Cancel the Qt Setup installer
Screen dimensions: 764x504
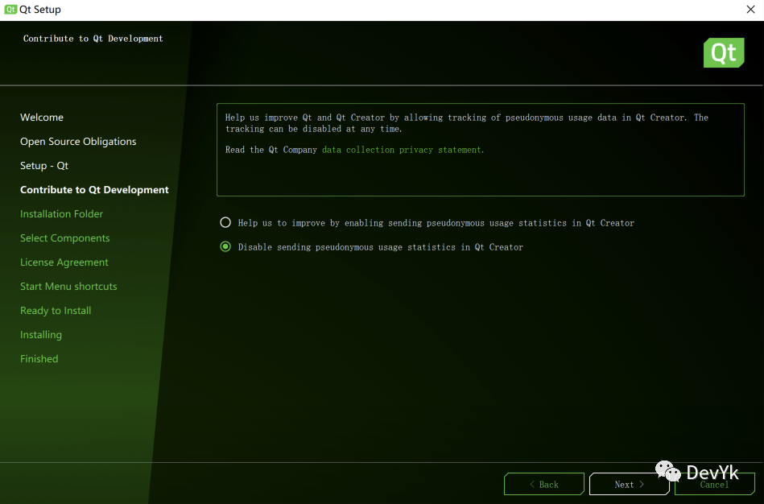pyautogui.click(x=715, y=484)
